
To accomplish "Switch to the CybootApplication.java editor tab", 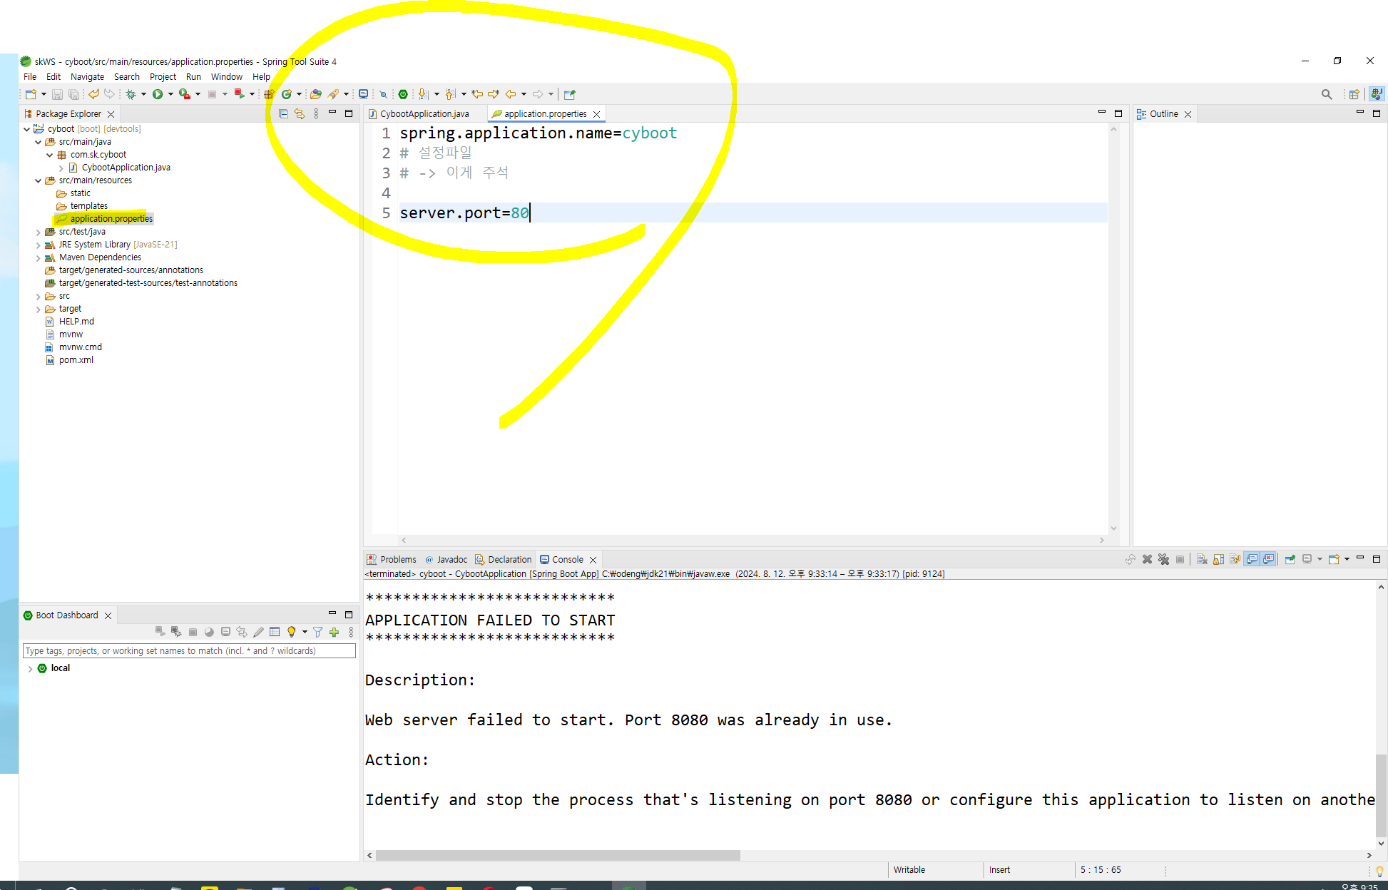I will [x=424, y=114].
